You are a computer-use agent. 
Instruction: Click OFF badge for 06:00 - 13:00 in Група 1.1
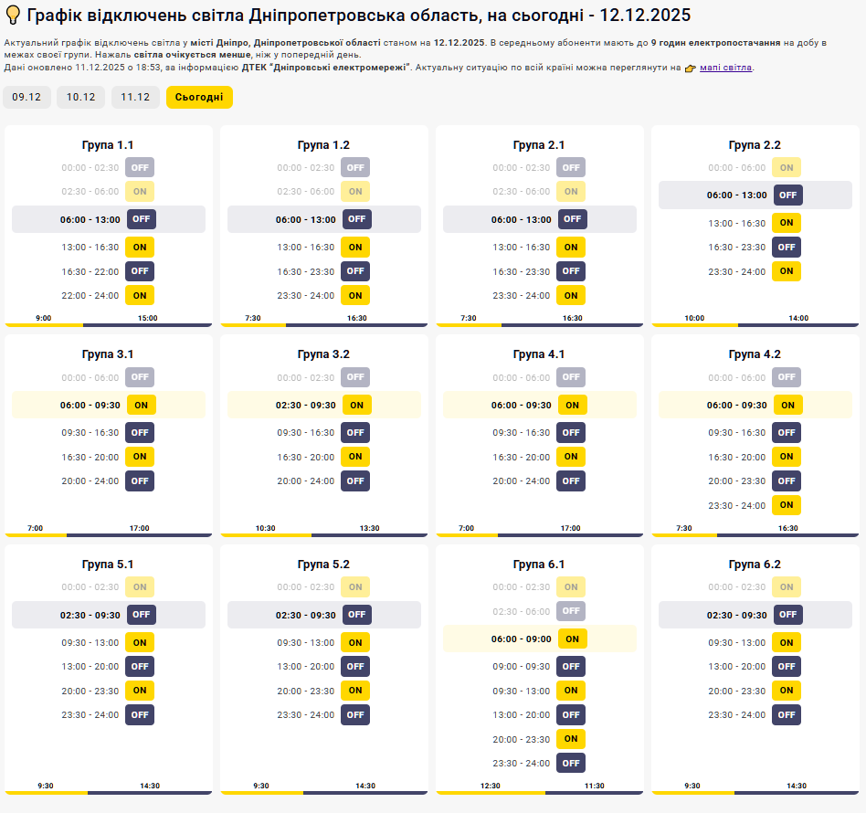(141, 219)
